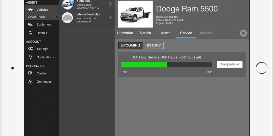Expand the Ram 5500 list chevron
This screenshot has width=273, height=136.
pos(110,4)
